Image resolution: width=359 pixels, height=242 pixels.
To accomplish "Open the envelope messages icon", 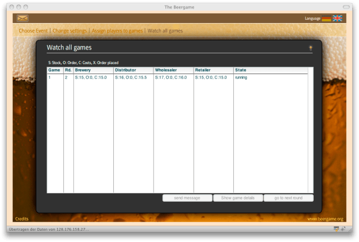I will 22,19.
